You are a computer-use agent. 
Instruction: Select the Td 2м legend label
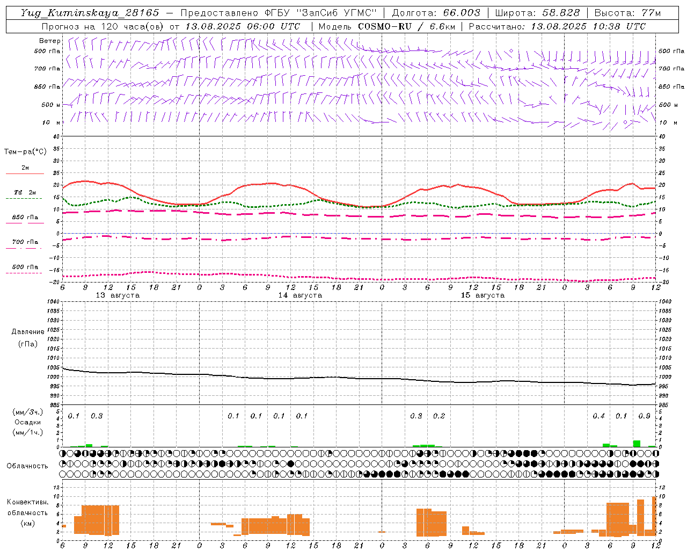25,192
